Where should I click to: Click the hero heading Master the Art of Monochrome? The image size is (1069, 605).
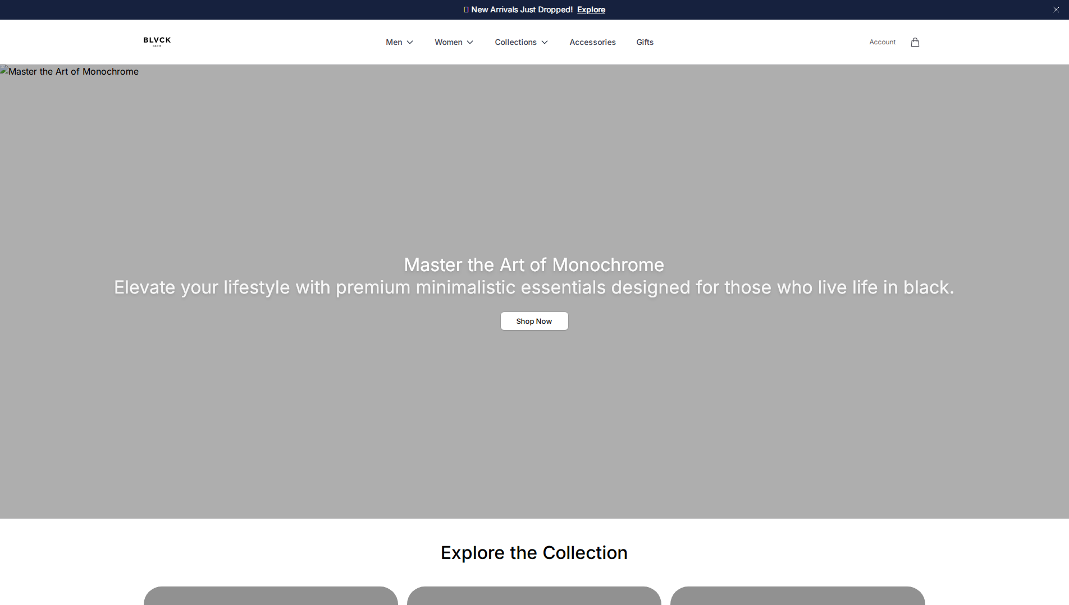click(534, 265)
